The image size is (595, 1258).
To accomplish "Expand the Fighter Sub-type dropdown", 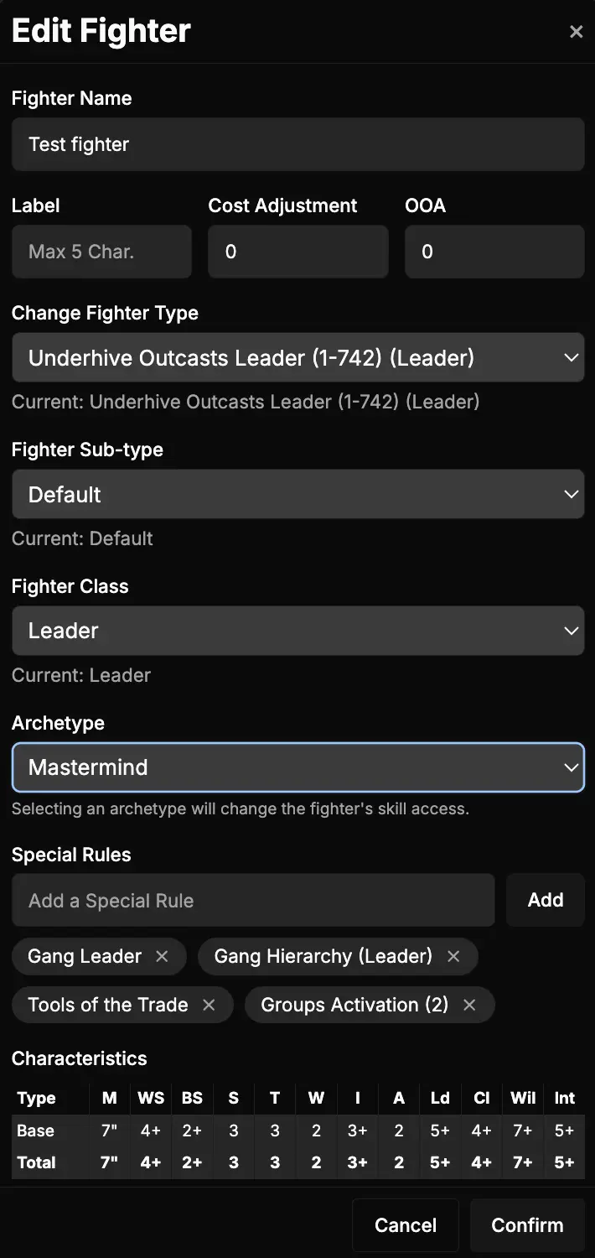I will coord(297,495).
